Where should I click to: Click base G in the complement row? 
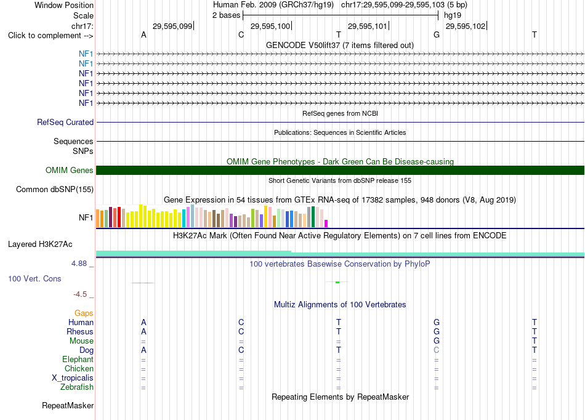[437, 34]
